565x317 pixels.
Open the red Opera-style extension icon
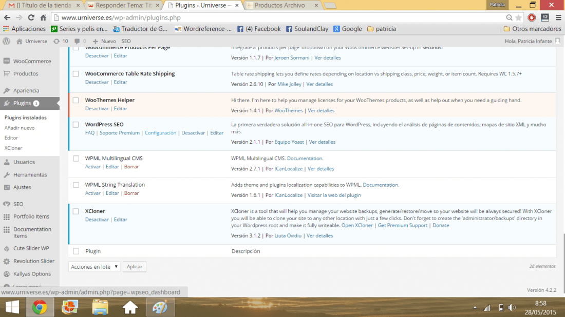(x=532, y=17)
